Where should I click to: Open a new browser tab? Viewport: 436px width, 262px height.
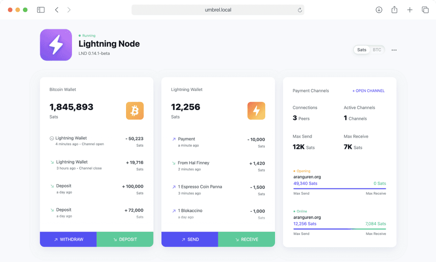pos(410,9)
